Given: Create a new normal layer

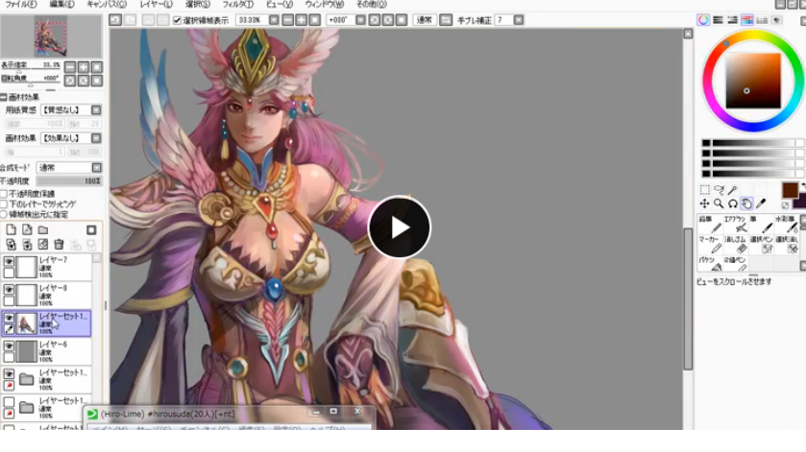Looking at the screenshot, I should [x=12, y=230].
